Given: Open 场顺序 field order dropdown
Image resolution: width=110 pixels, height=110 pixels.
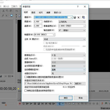Looking at the screenshot, I should 72,22.
